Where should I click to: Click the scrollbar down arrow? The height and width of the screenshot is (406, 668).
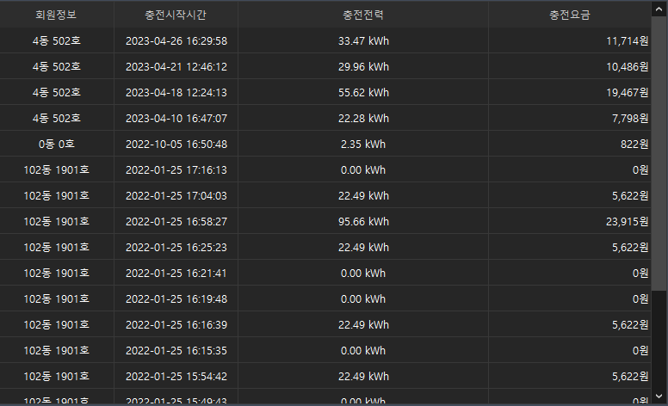click(x=658, y=397)
